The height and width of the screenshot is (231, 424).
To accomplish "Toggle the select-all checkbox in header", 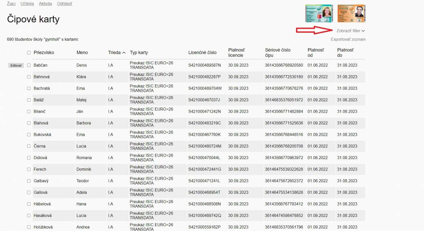I will pos(29,52).
